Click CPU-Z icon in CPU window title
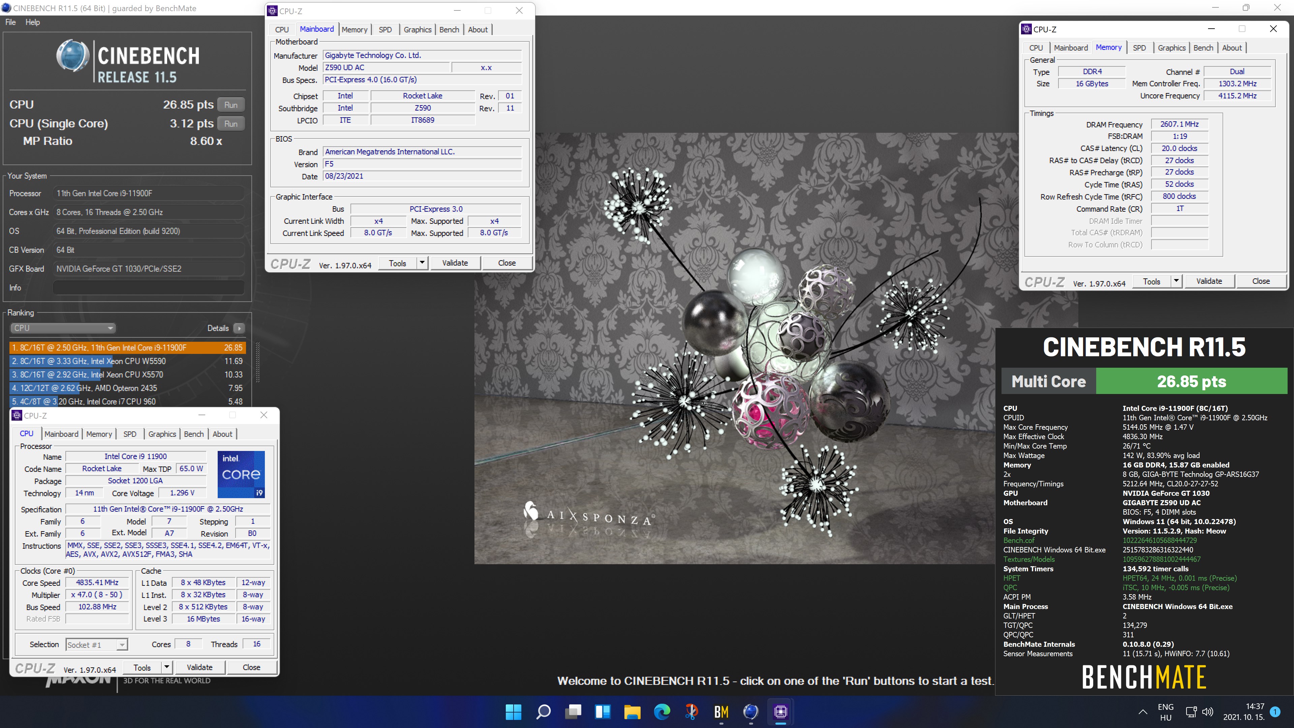 (17, 415)
